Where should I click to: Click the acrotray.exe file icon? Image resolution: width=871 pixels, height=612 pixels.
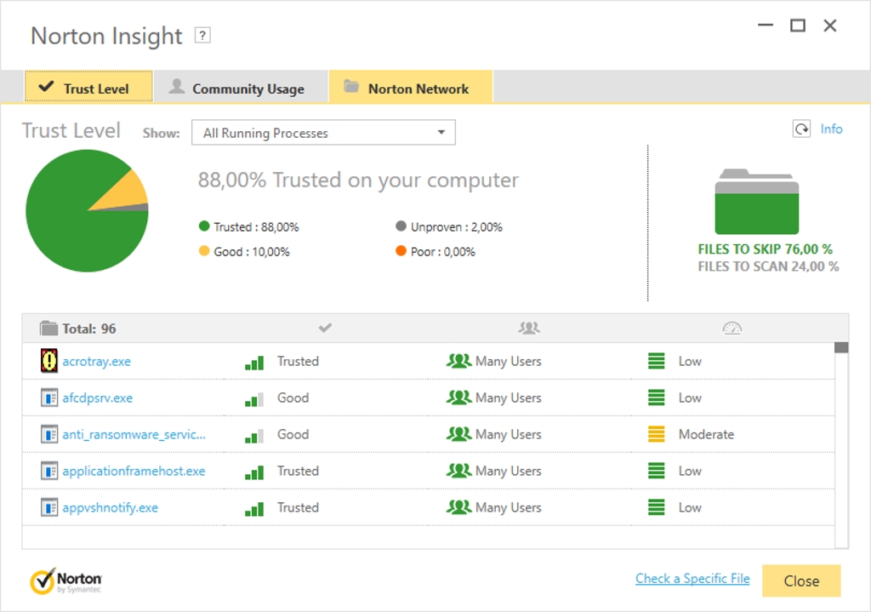pyautogui.click(x=49, y=361)
